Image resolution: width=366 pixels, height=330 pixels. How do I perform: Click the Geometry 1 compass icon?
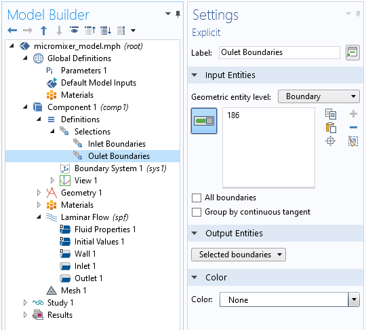(52, 192)
